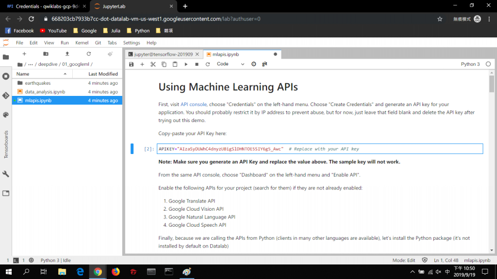Interrupt the kernel with the stop icon

point(197,64)
